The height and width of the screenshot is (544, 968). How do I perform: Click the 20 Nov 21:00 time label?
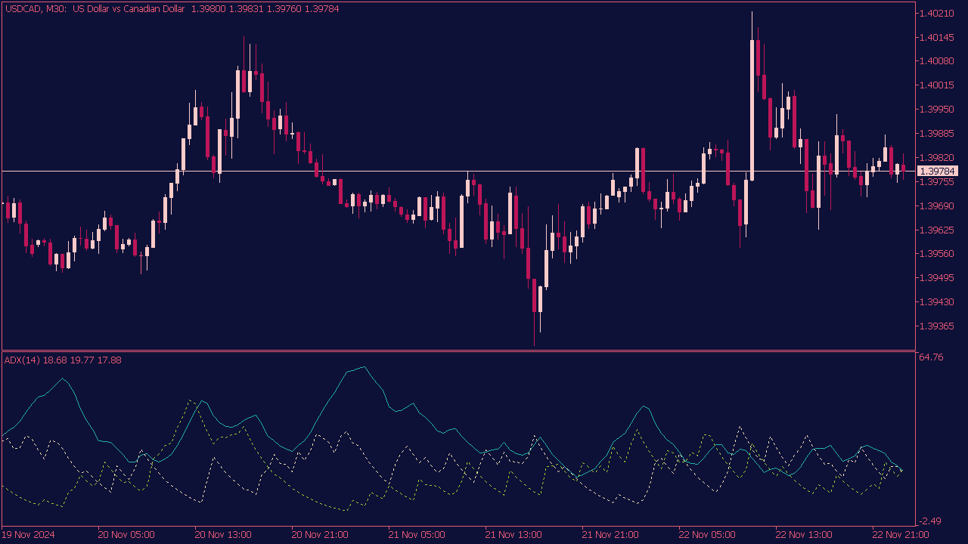[x=320, y=534]
